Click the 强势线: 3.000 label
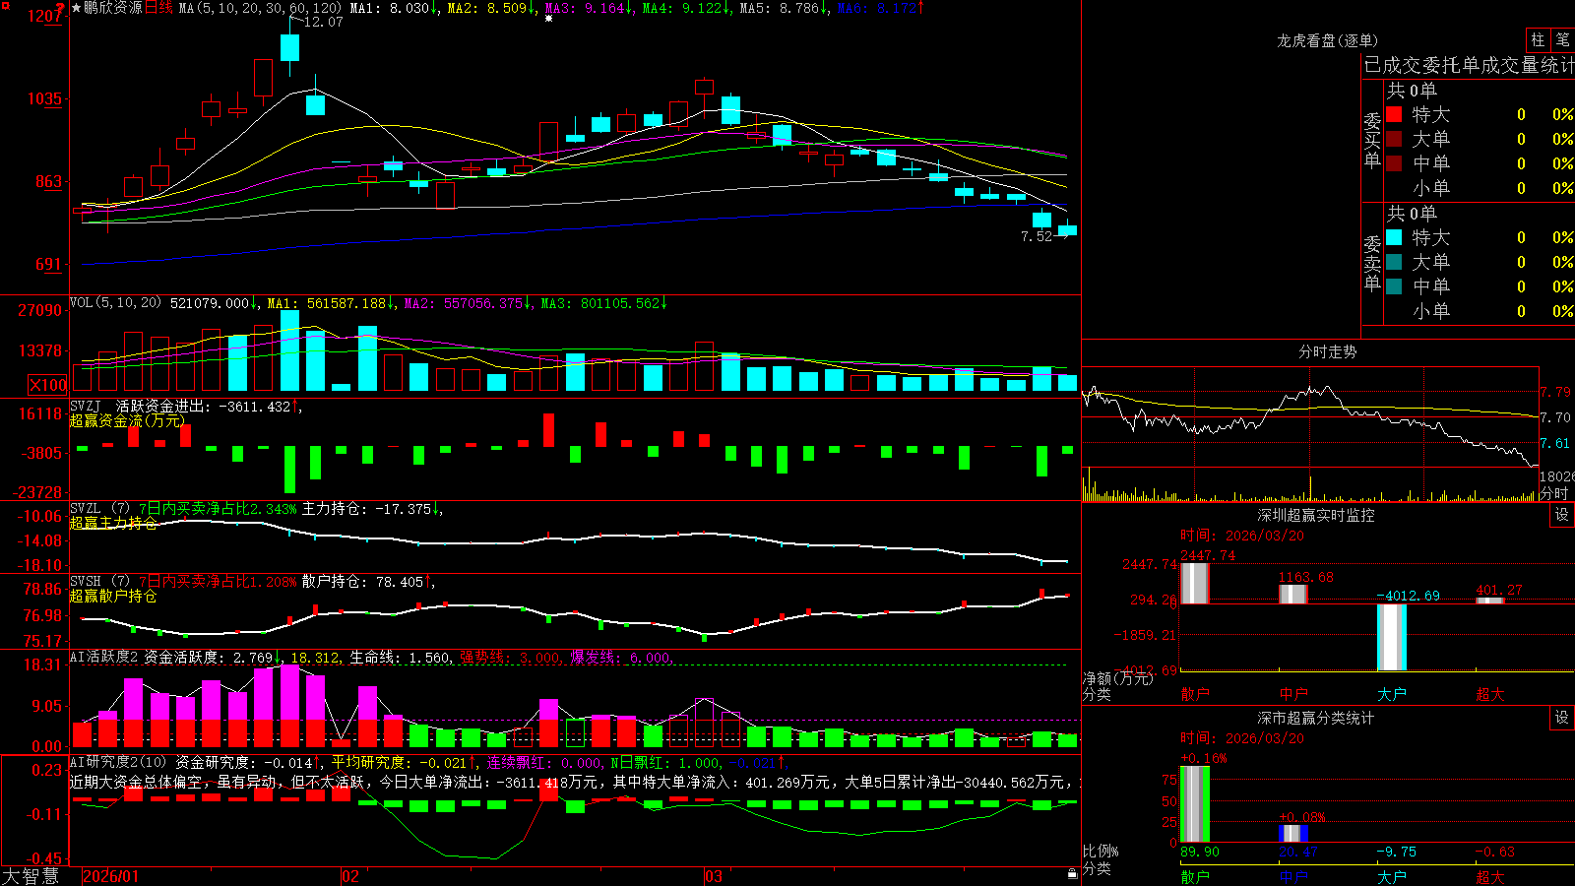 tap(511, 657)
